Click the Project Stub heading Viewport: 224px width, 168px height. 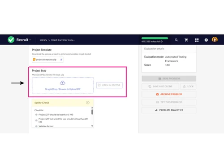click(39, 71)
